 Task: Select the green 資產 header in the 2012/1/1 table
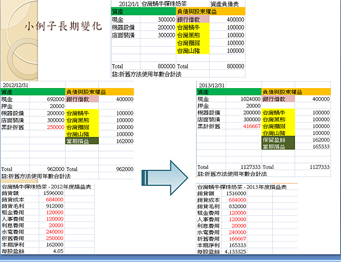[x=144, y=11]
